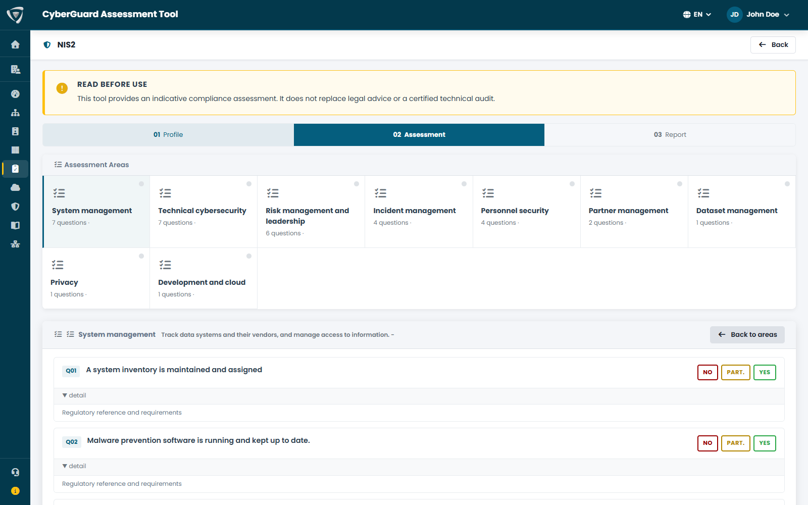808x505 pixels.
Task: Go to the 03 Report step
Action: (x=670, y=135)
